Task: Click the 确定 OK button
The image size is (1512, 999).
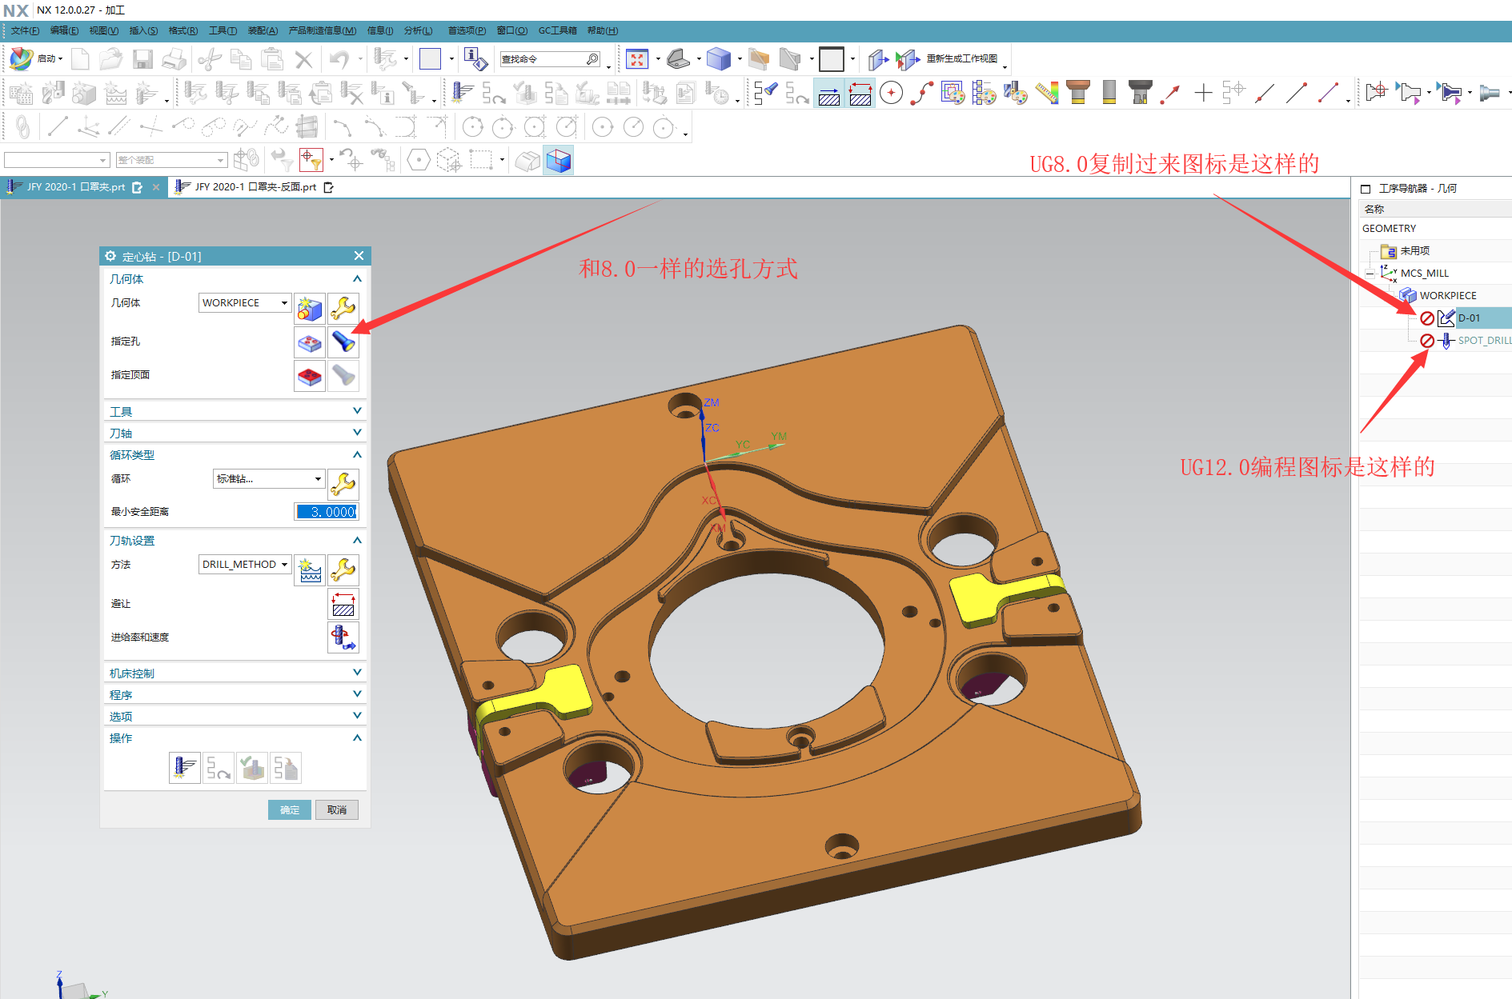Action: tap(290, 809)
